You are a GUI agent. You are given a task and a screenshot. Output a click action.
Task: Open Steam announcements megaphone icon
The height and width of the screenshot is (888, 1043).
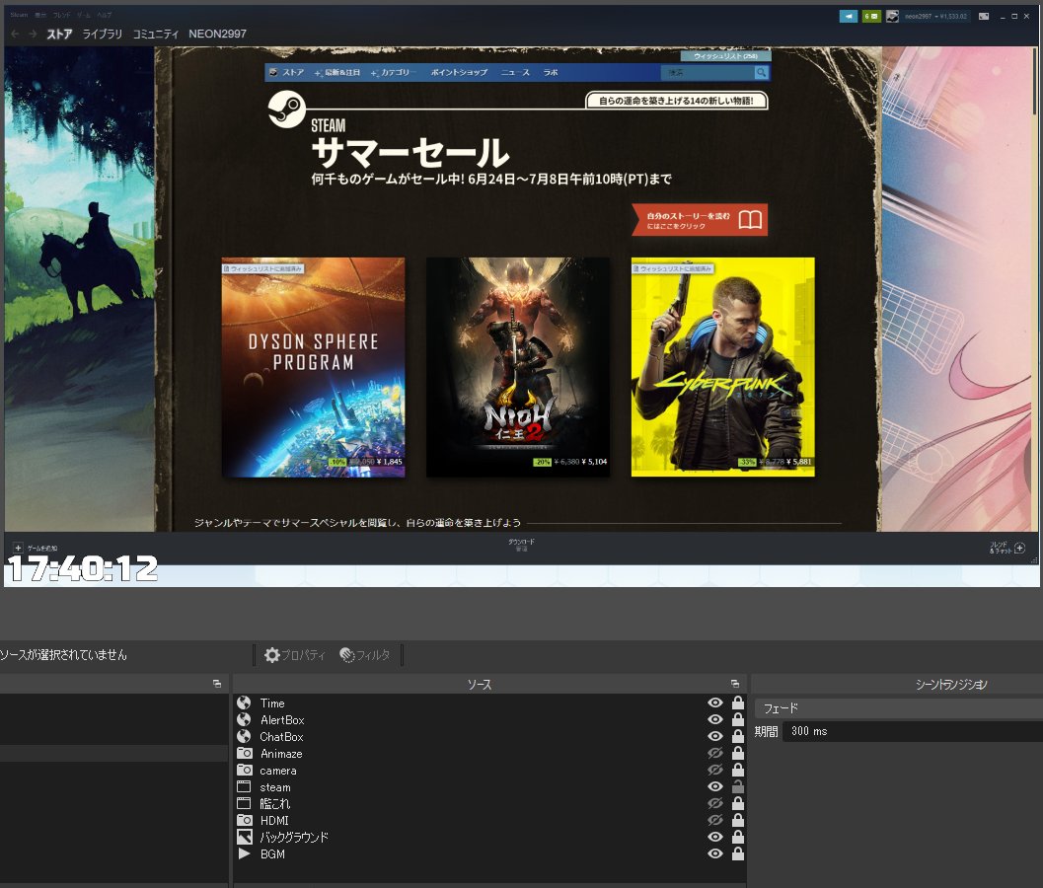click(x=848, y=16)
